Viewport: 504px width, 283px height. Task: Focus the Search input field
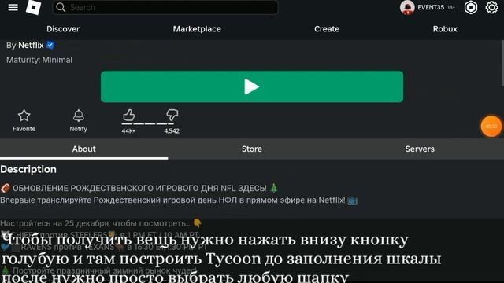click(x=165, y=7)
